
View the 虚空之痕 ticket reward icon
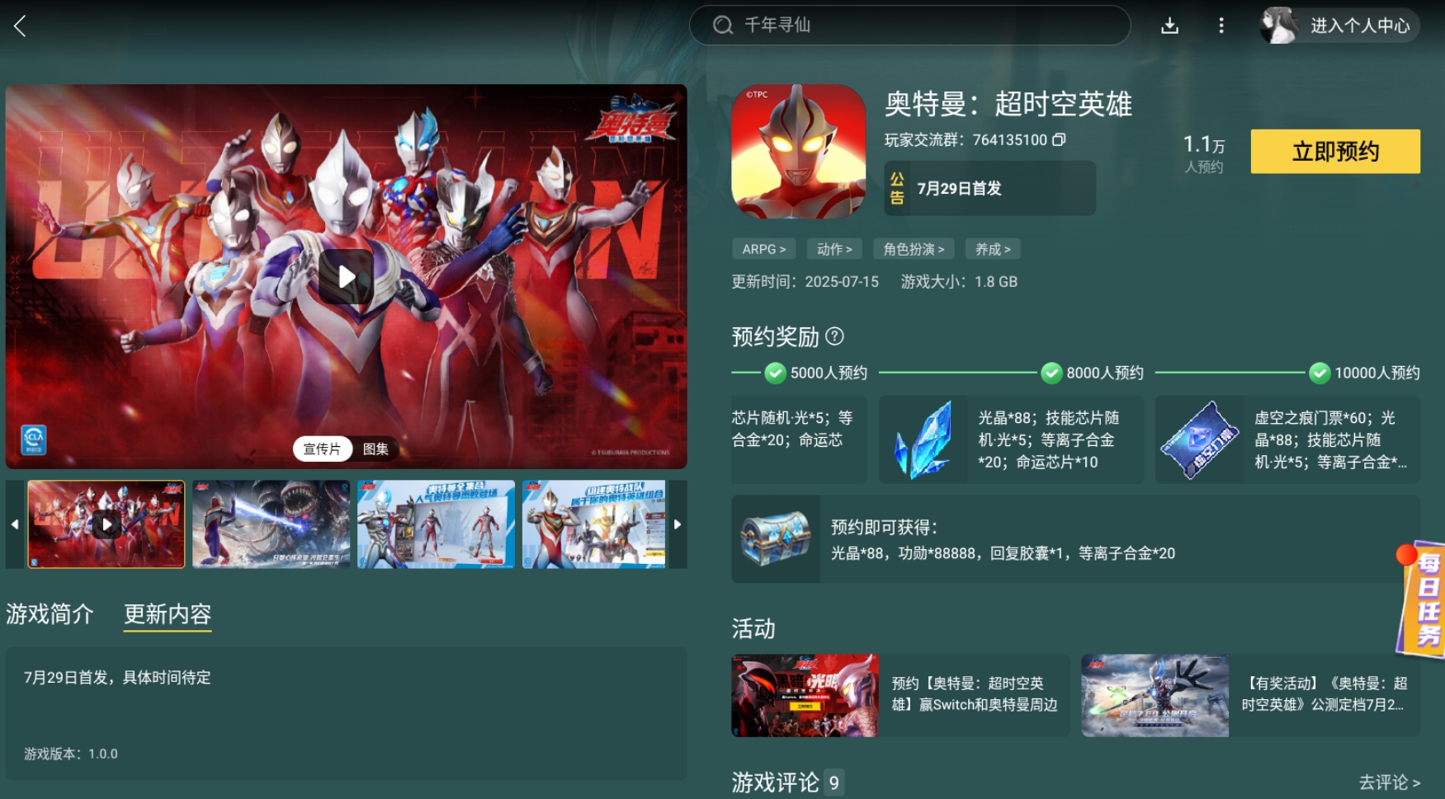(x=1199, y=439)
